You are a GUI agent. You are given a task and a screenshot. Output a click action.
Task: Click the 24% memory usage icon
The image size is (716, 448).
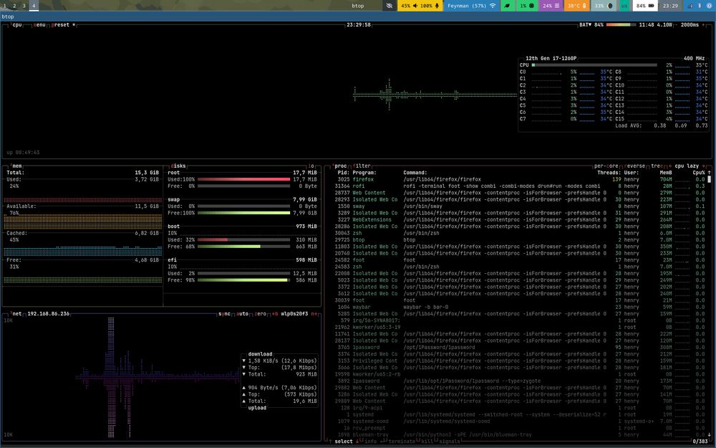pyautogui.click(x=556, y=6)
